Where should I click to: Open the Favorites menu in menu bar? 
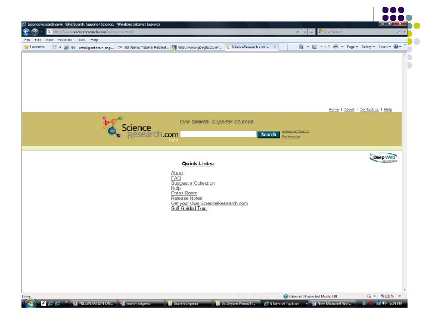click(65, 40)
